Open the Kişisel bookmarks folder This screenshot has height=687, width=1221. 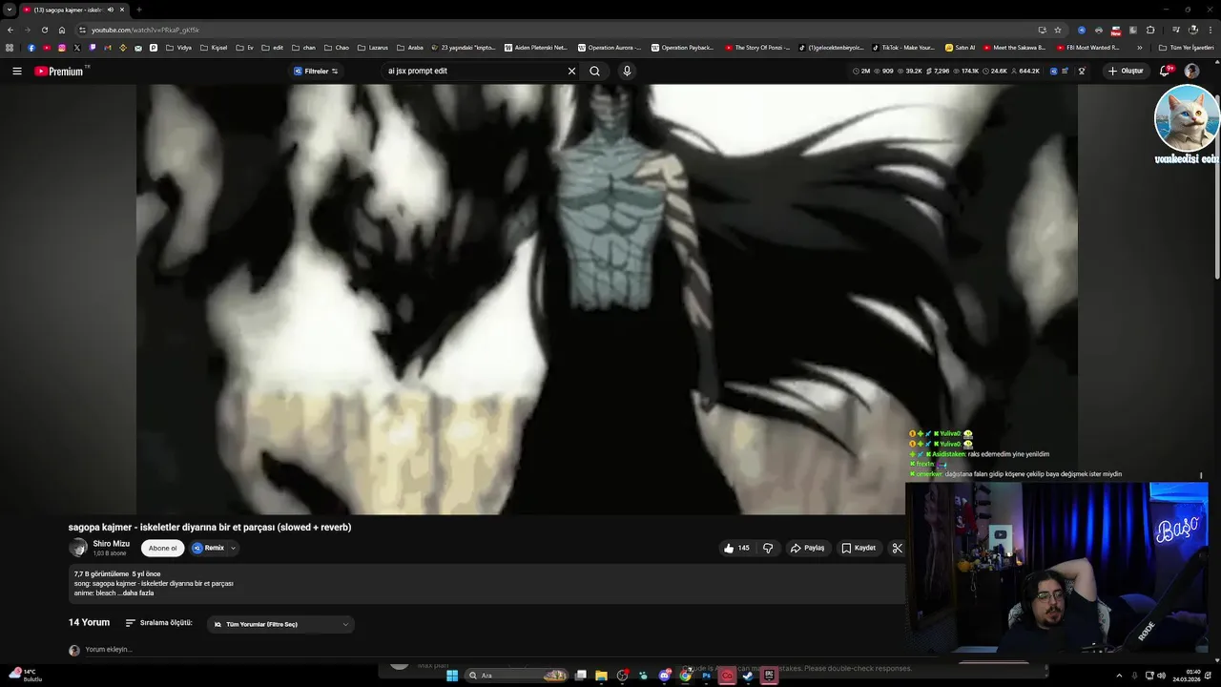click(212, 48)
